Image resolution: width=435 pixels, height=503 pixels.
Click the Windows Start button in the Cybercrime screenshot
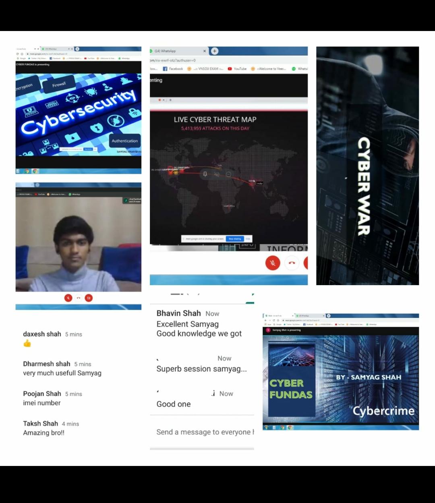267,427
